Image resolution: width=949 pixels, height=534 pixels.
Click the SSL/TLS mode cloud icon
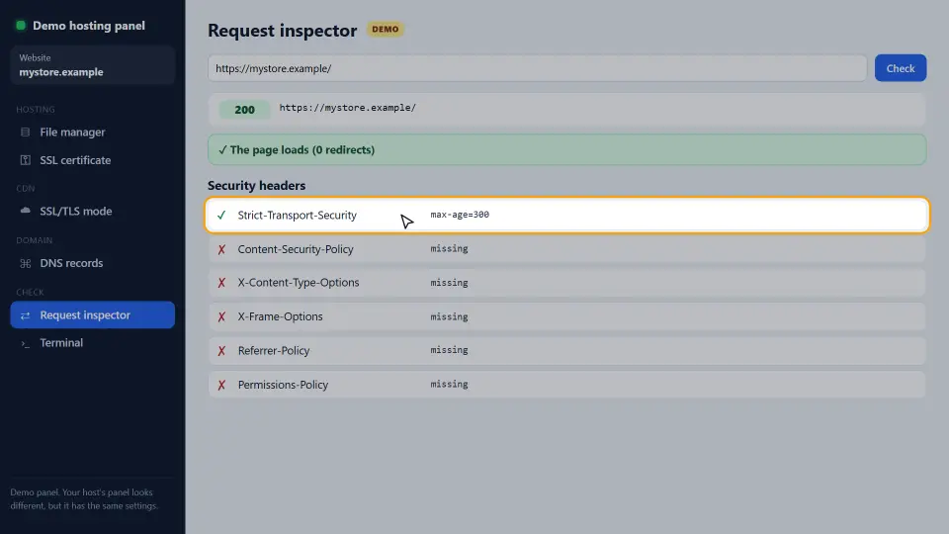pyautogui.click(x=25, y=211)
